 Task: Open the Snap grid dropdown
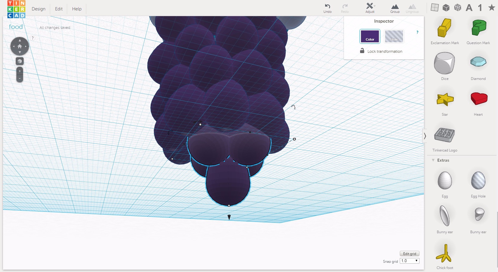[x=409, y=261]
